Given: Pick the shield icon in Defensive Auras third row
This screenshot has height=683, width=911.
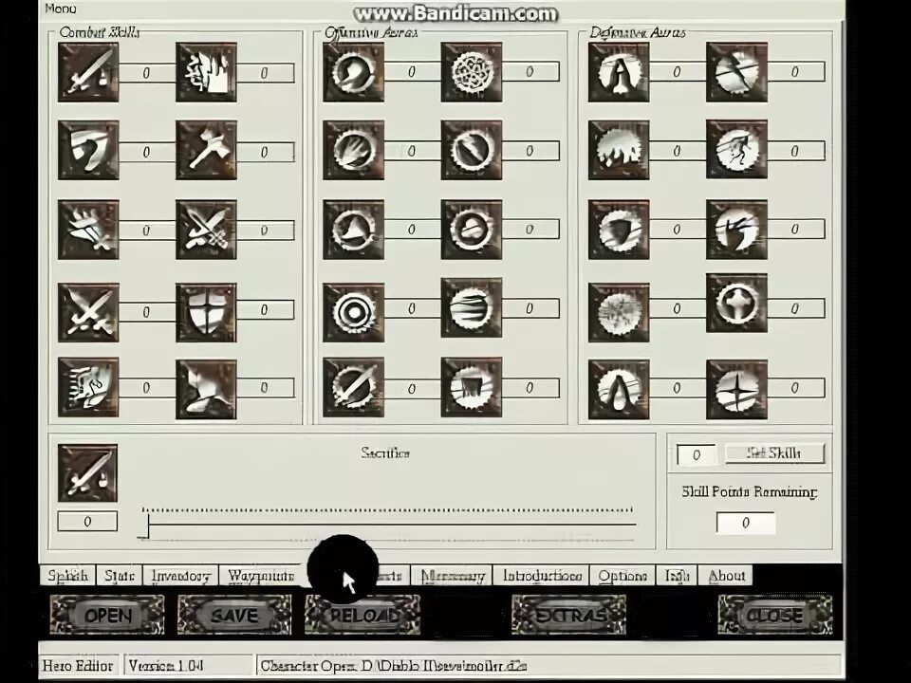Looking at the screenshot, I should pos(619,230).
